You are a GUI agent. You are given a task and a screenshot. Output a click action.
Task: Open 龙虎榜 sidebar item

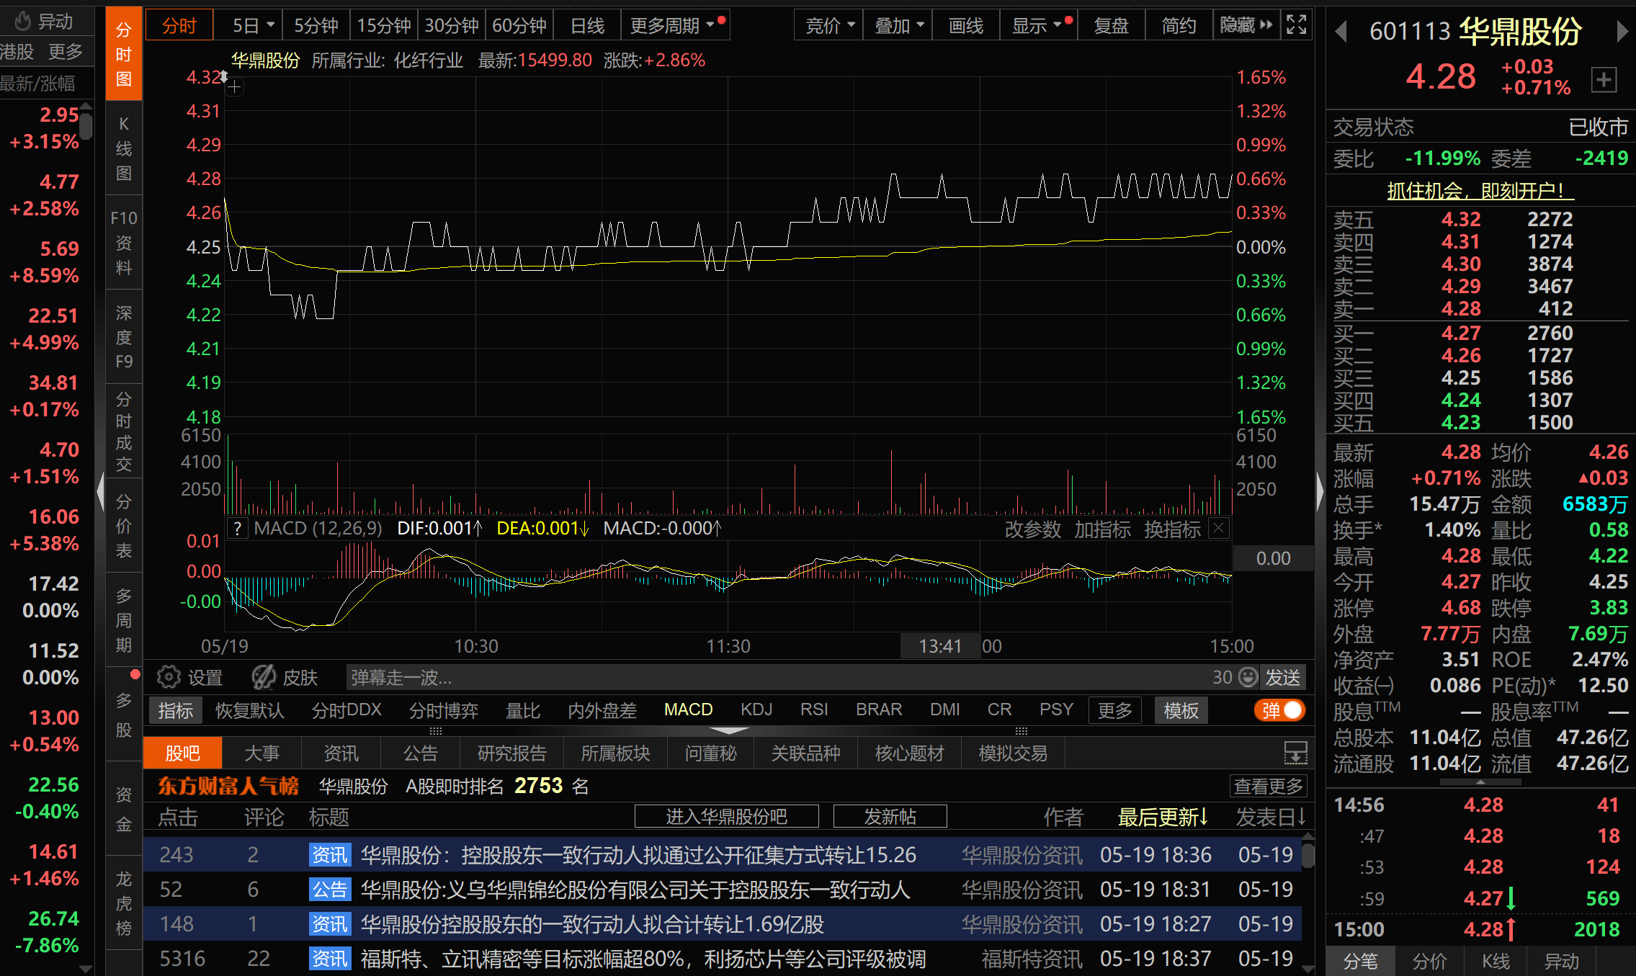click(x=124, y=903)
